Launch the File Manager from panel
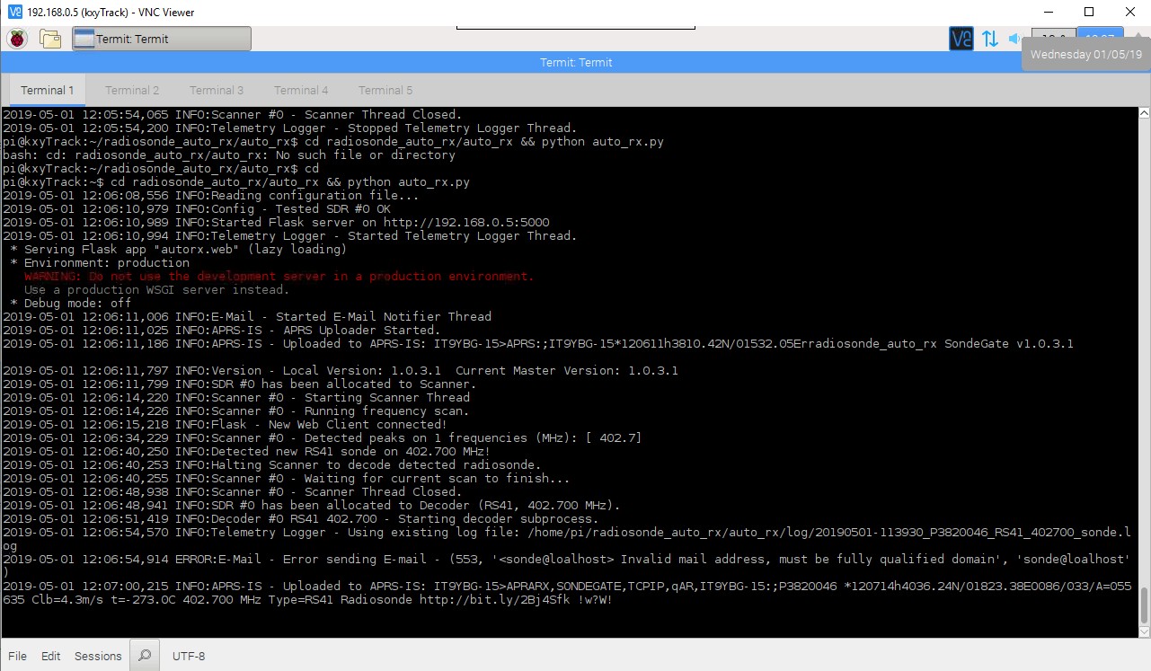 [x=49, y=39]
